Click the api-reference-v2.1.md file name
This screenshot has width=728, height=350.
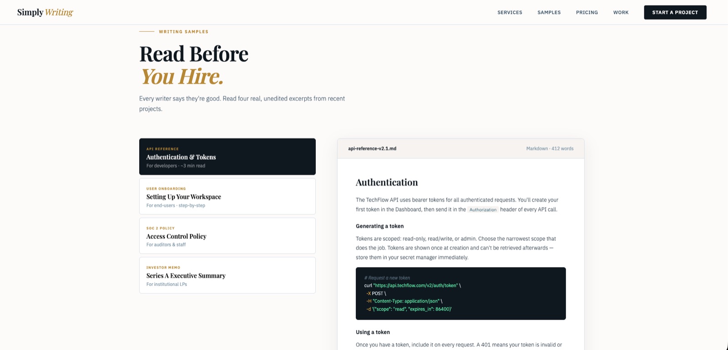point(372,148)
